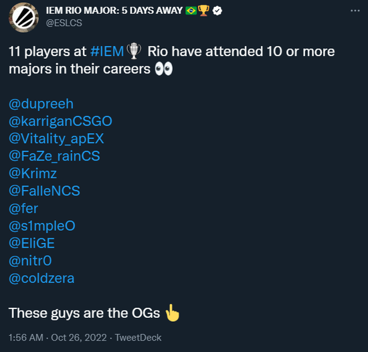Open the @fer mention
This screenshot has width=368, height=352.
pyautogui.click(x=23, y=208)
